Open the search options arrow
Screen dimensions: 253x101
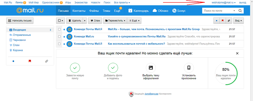point(234,11)
